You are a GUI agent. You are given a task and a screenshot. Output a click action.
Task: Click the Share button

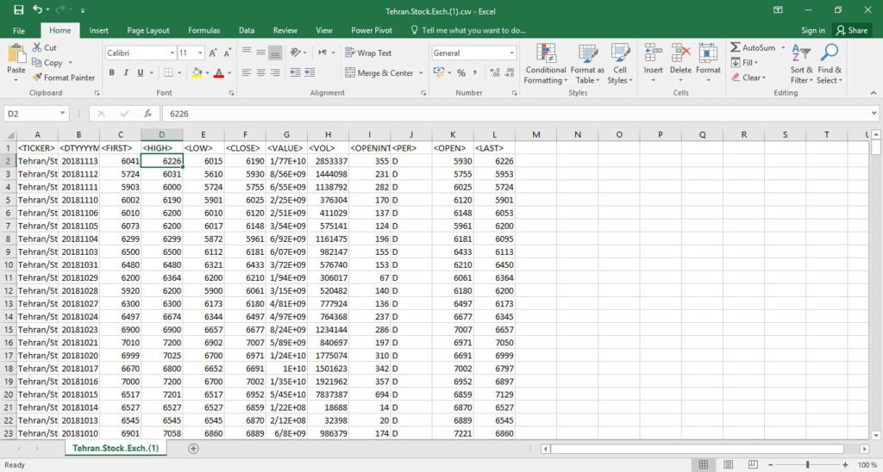pyautogui.click(x=851, y=30)
